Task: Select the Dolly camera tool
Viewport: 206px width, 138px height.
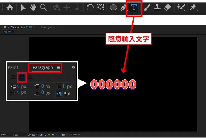Action: [x=77, y=8]
